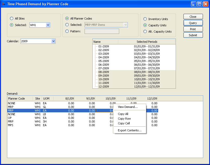The image size is (210, 165).
Task: Click the application icon in title bar
Action: (4, 4)
